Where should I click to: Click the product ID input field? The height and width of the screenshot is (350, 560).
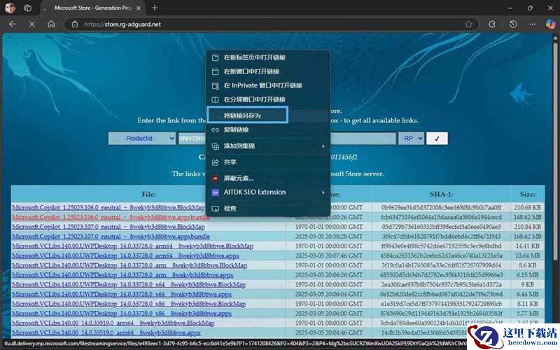click(x=287, y=138)
